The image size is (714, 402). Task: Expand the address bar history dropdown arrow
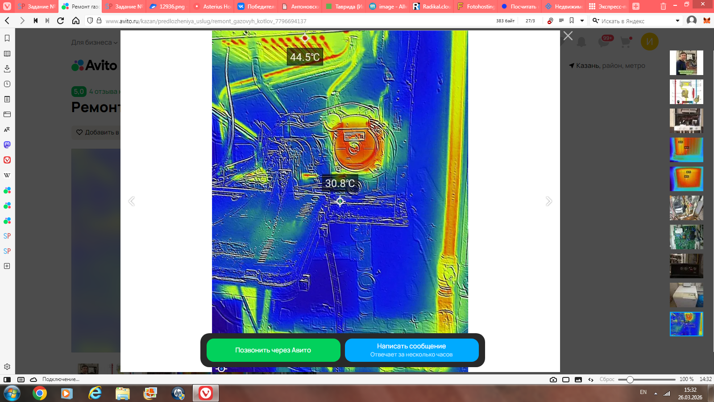point(582,21)
